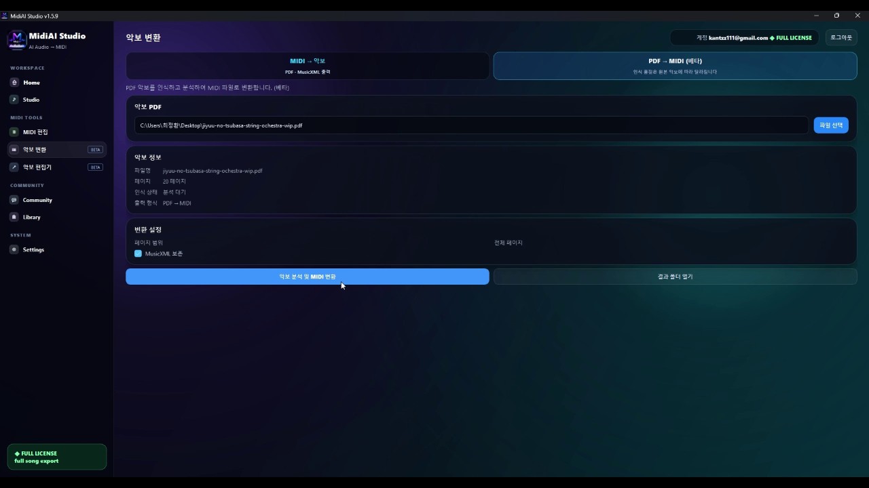
Task: Click the MidiAI Studio logo
Action: click(17, 40)
